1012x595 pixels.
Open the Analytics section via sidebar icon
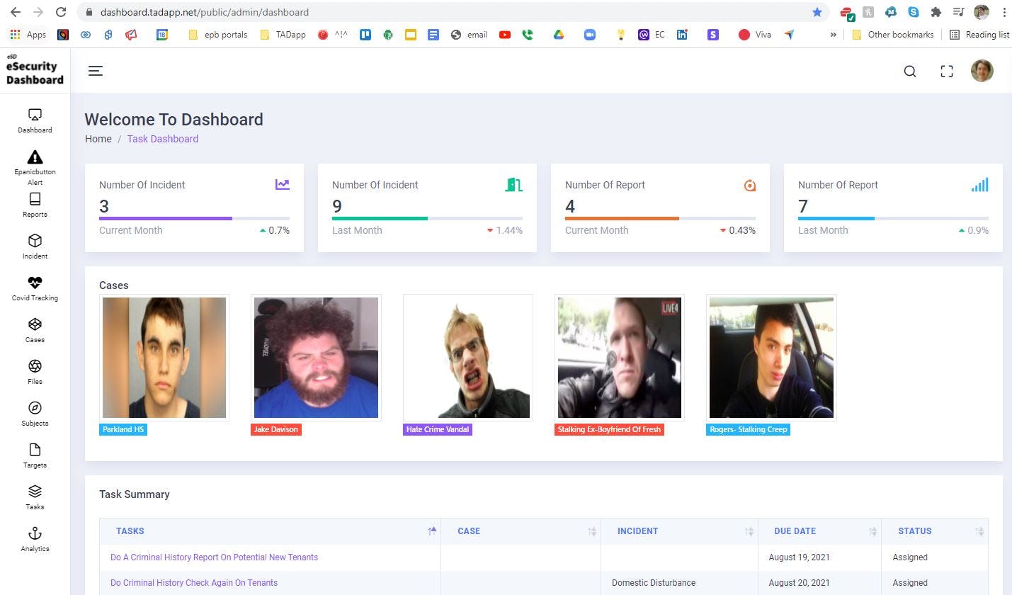(x=35, y=538)
